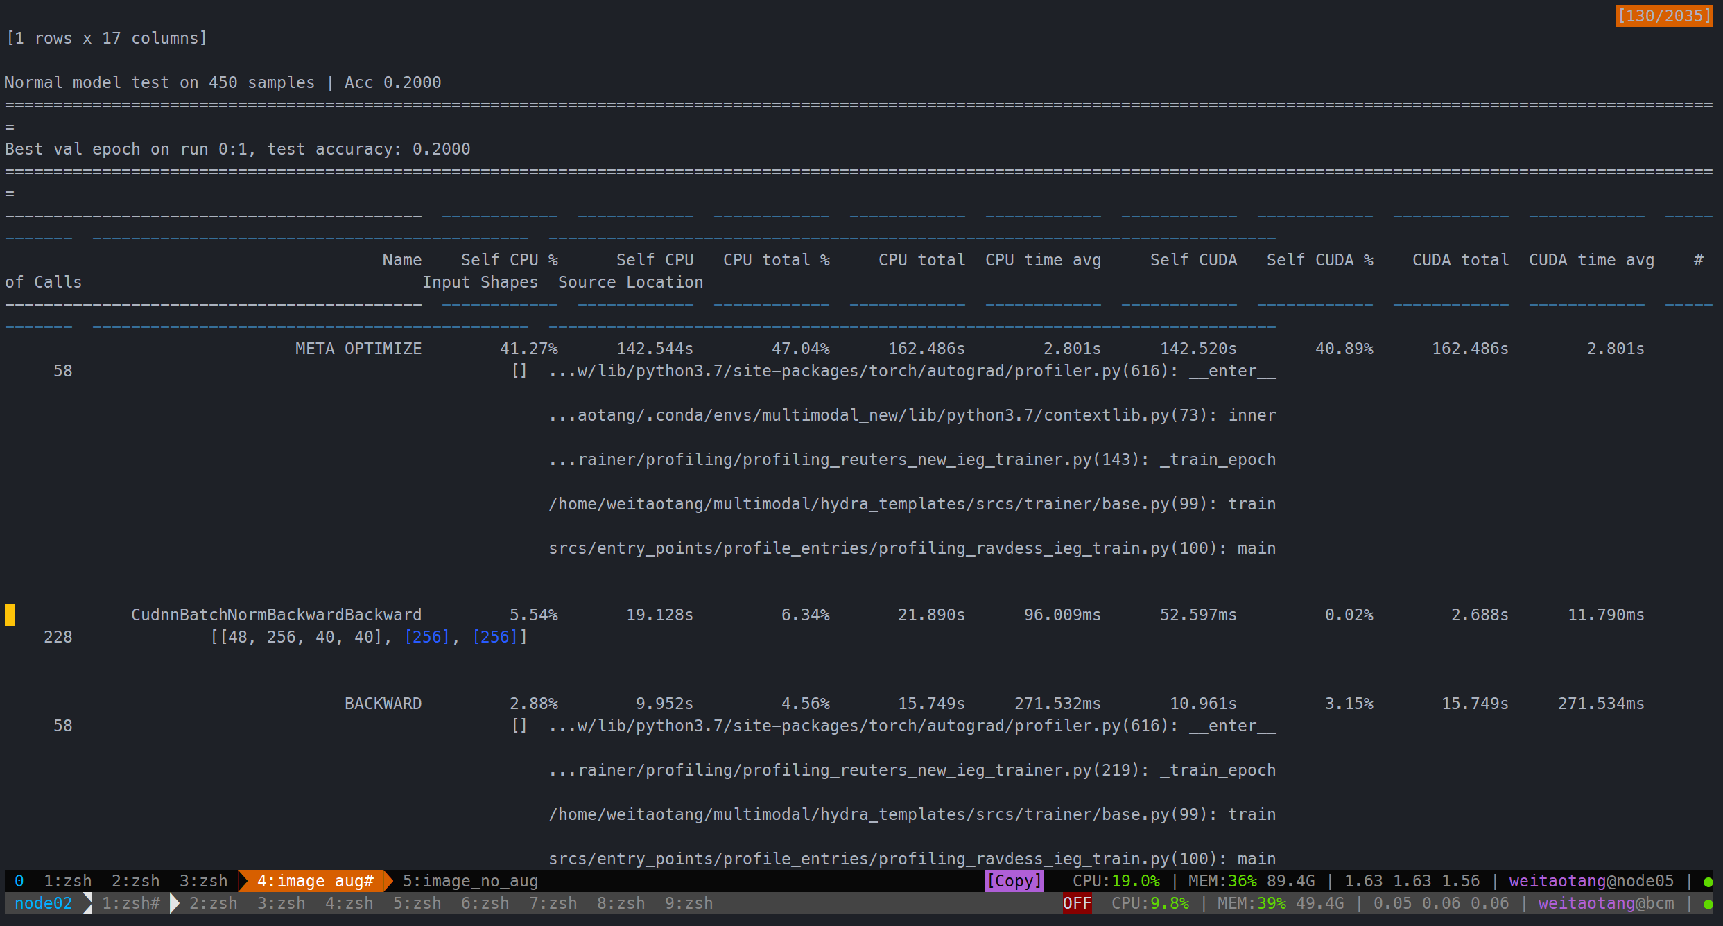1723x926 pixels.
Task: Click the META OPTIMIZE row name
Action: pos(358,349)
